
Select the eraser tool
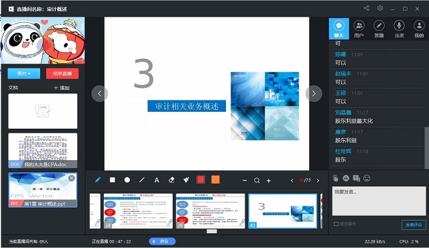(x=172, y=180)
